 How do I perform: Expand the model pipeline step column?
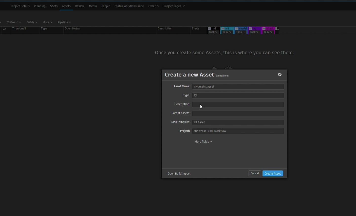[x=237, y=29]
